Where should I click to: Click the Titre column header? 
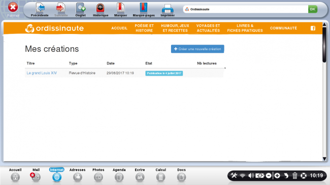(30, 63)
